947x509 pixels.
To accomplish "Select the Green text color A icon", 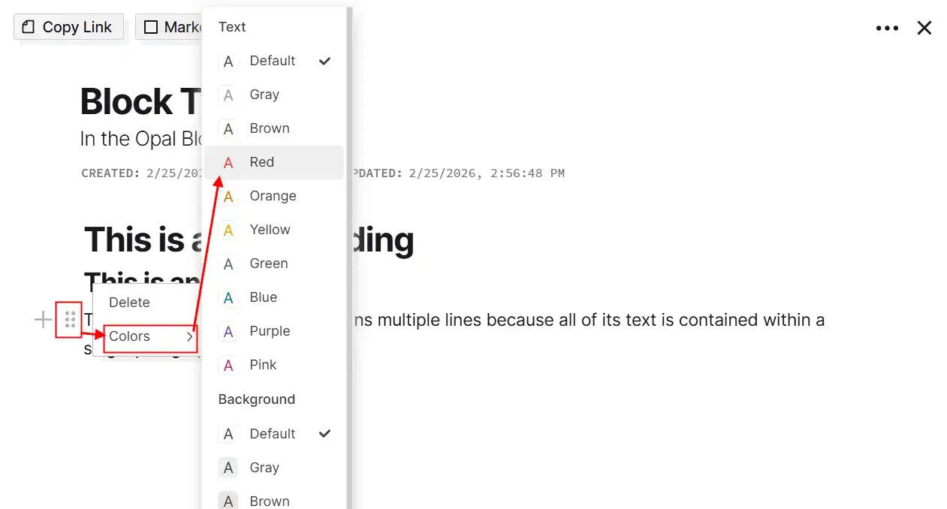I will pyautogui.click(x=228, y=264).
